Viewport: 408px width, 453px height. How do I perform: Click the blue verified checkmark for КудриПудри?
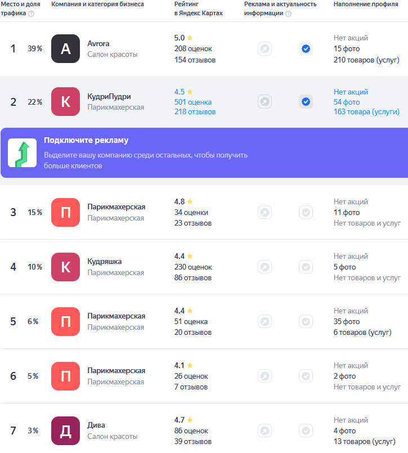pyautogui.click(x=306, y=102)
